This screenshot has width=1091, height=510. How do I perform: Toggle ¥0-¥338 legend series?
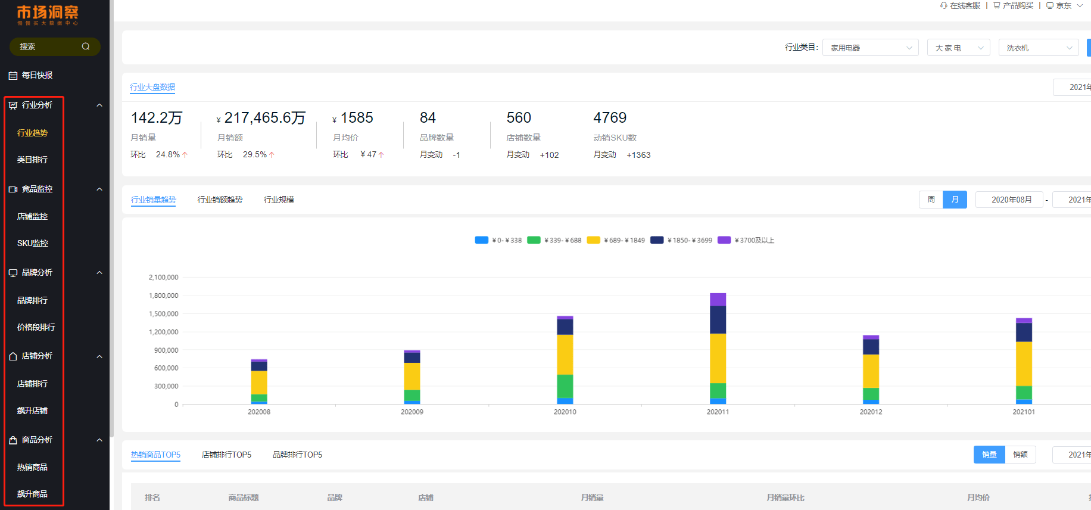498,240
